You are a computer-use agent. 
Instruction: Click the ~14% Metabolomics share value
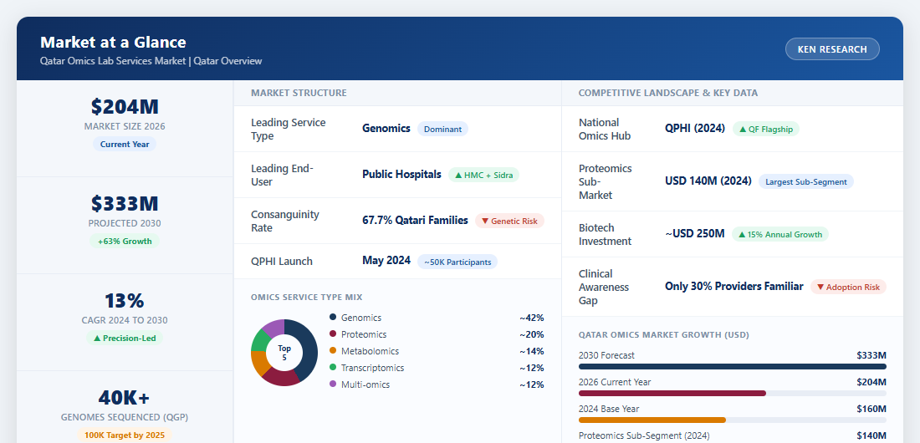pos(531,351)
